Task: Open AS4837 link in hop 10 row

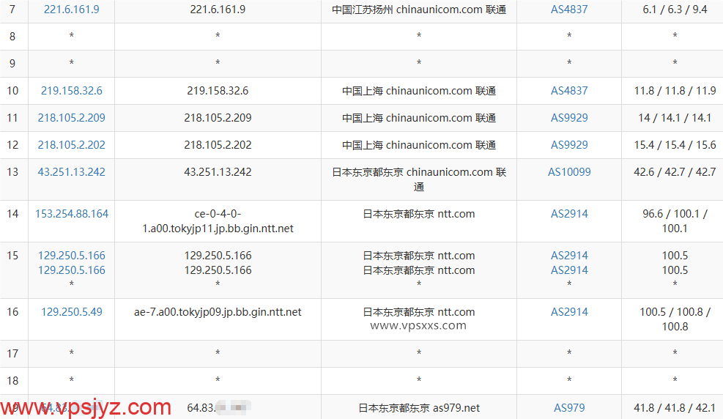Action: (x=569, y=91)
